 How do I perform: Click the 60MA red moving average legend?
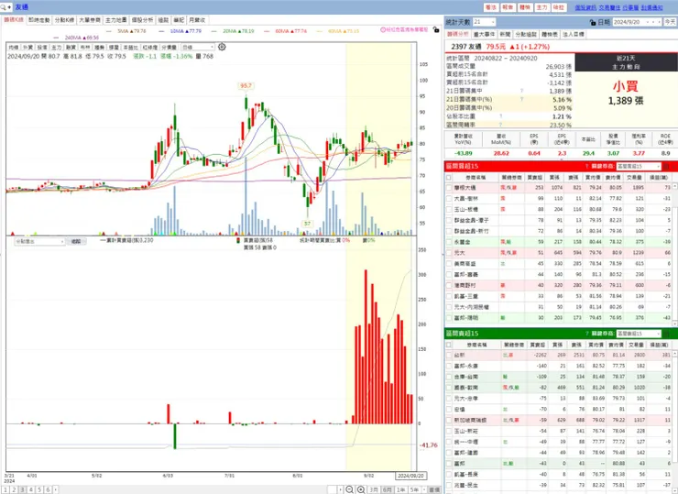tap(285, 31)
